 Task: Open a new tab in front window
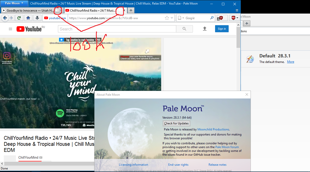click(x=131, y=11)
